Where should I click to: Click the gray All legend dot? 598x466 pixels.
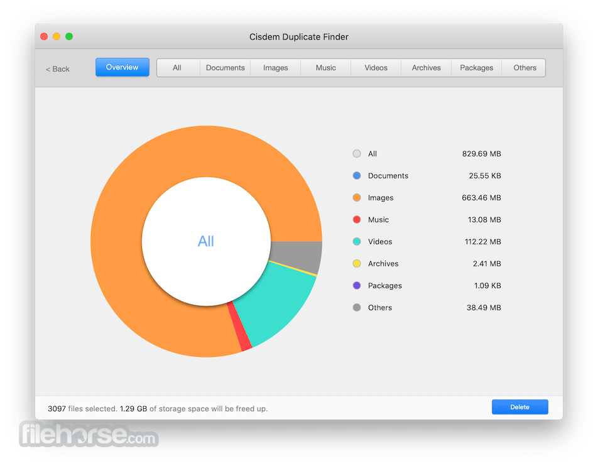tap(357, 154)
